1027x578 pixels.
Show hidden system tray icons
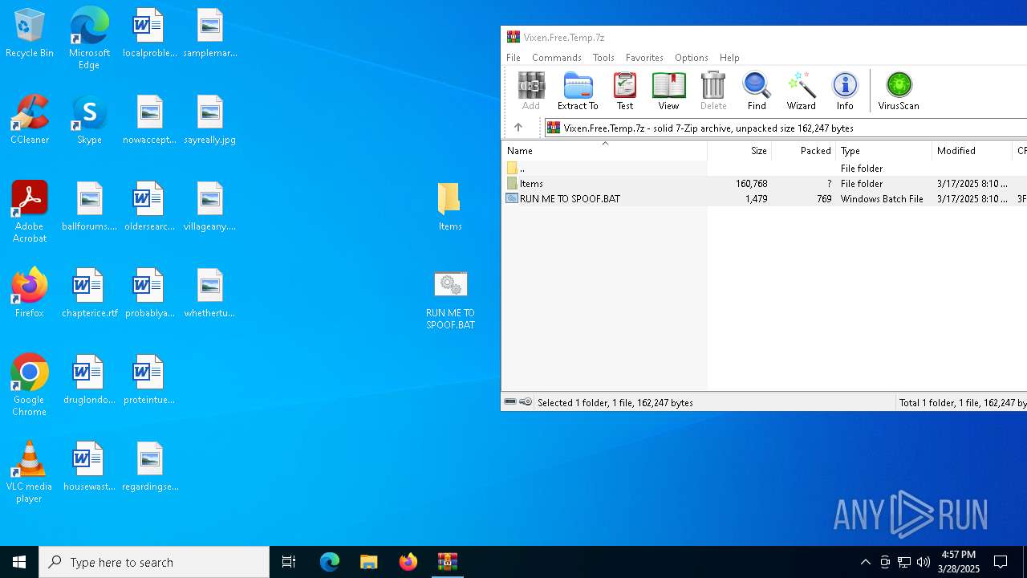(x=865, y=562)
